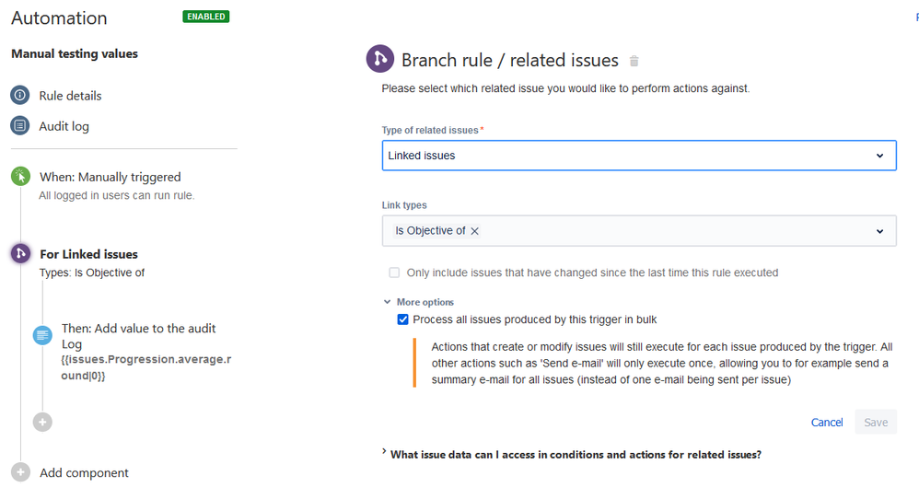This screenshot has width=919, height=499.
Task: Click the green manual trigger icon
Action: tap(20, 177)
